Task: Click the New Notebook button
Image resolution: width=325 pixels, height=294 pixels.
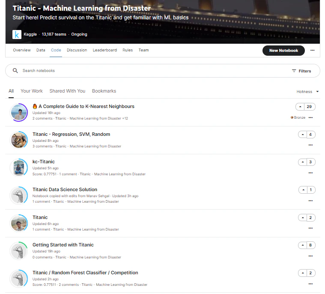Action: [283, 51]
